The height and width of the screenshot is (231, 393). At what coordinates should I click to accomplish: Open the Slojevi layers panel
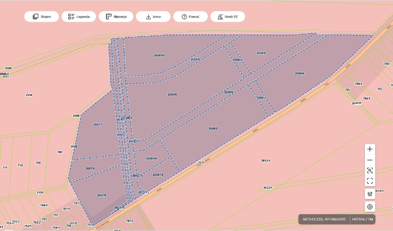coord(41,17)
